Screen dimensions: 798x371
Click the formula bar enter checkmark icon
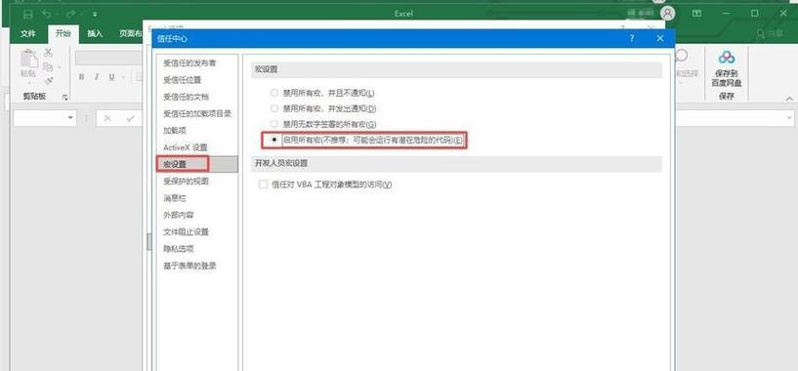(x=131, y=118)
